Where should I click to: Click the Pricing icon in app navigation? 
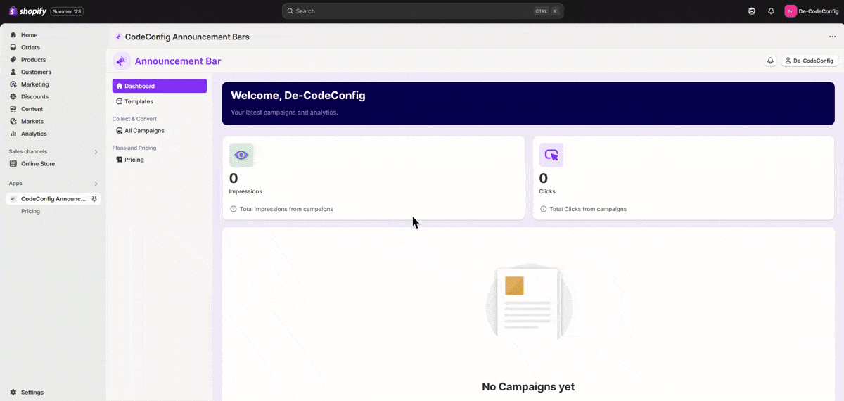point(120,160)
